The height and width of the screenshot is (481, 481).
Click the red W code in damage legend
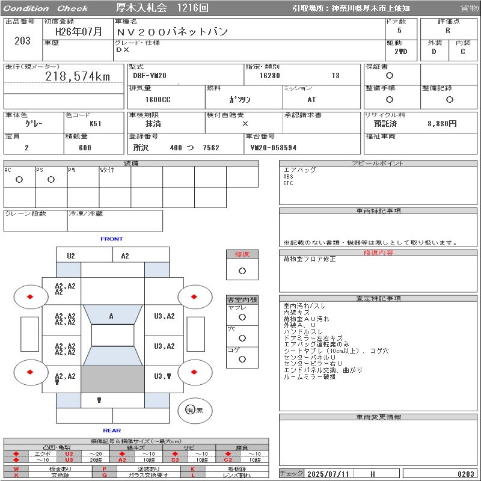[x=16, y=468]
